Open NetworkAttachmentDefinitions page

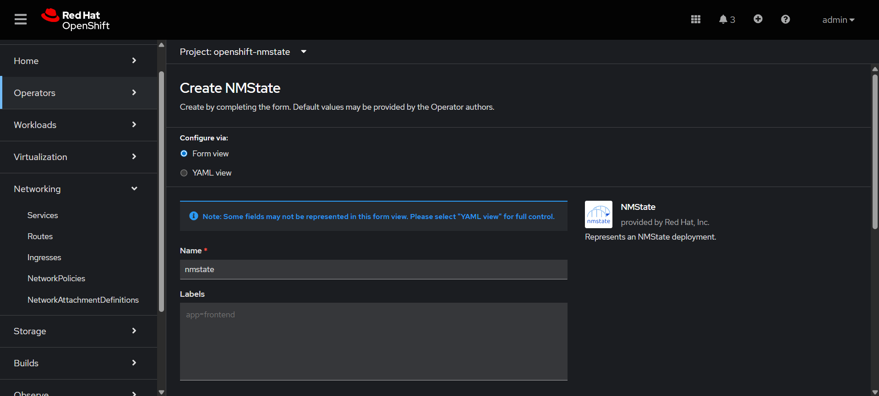coord(83,300)
